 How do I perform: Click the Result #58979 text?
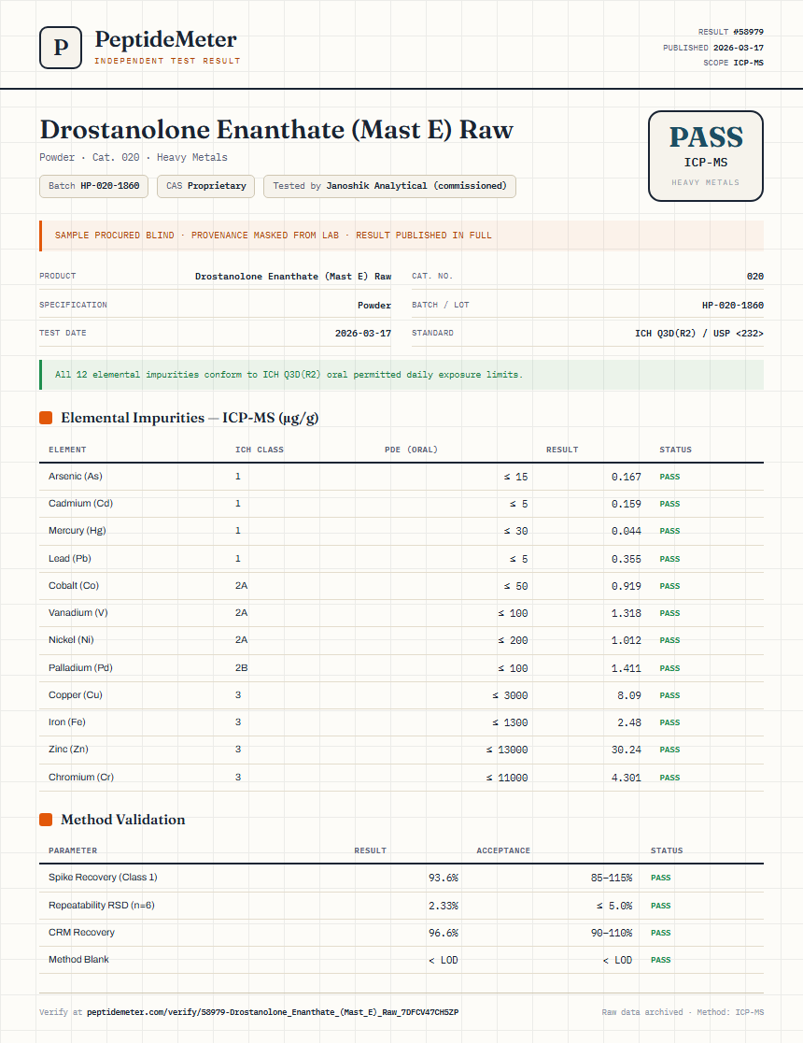coord(730,32)
